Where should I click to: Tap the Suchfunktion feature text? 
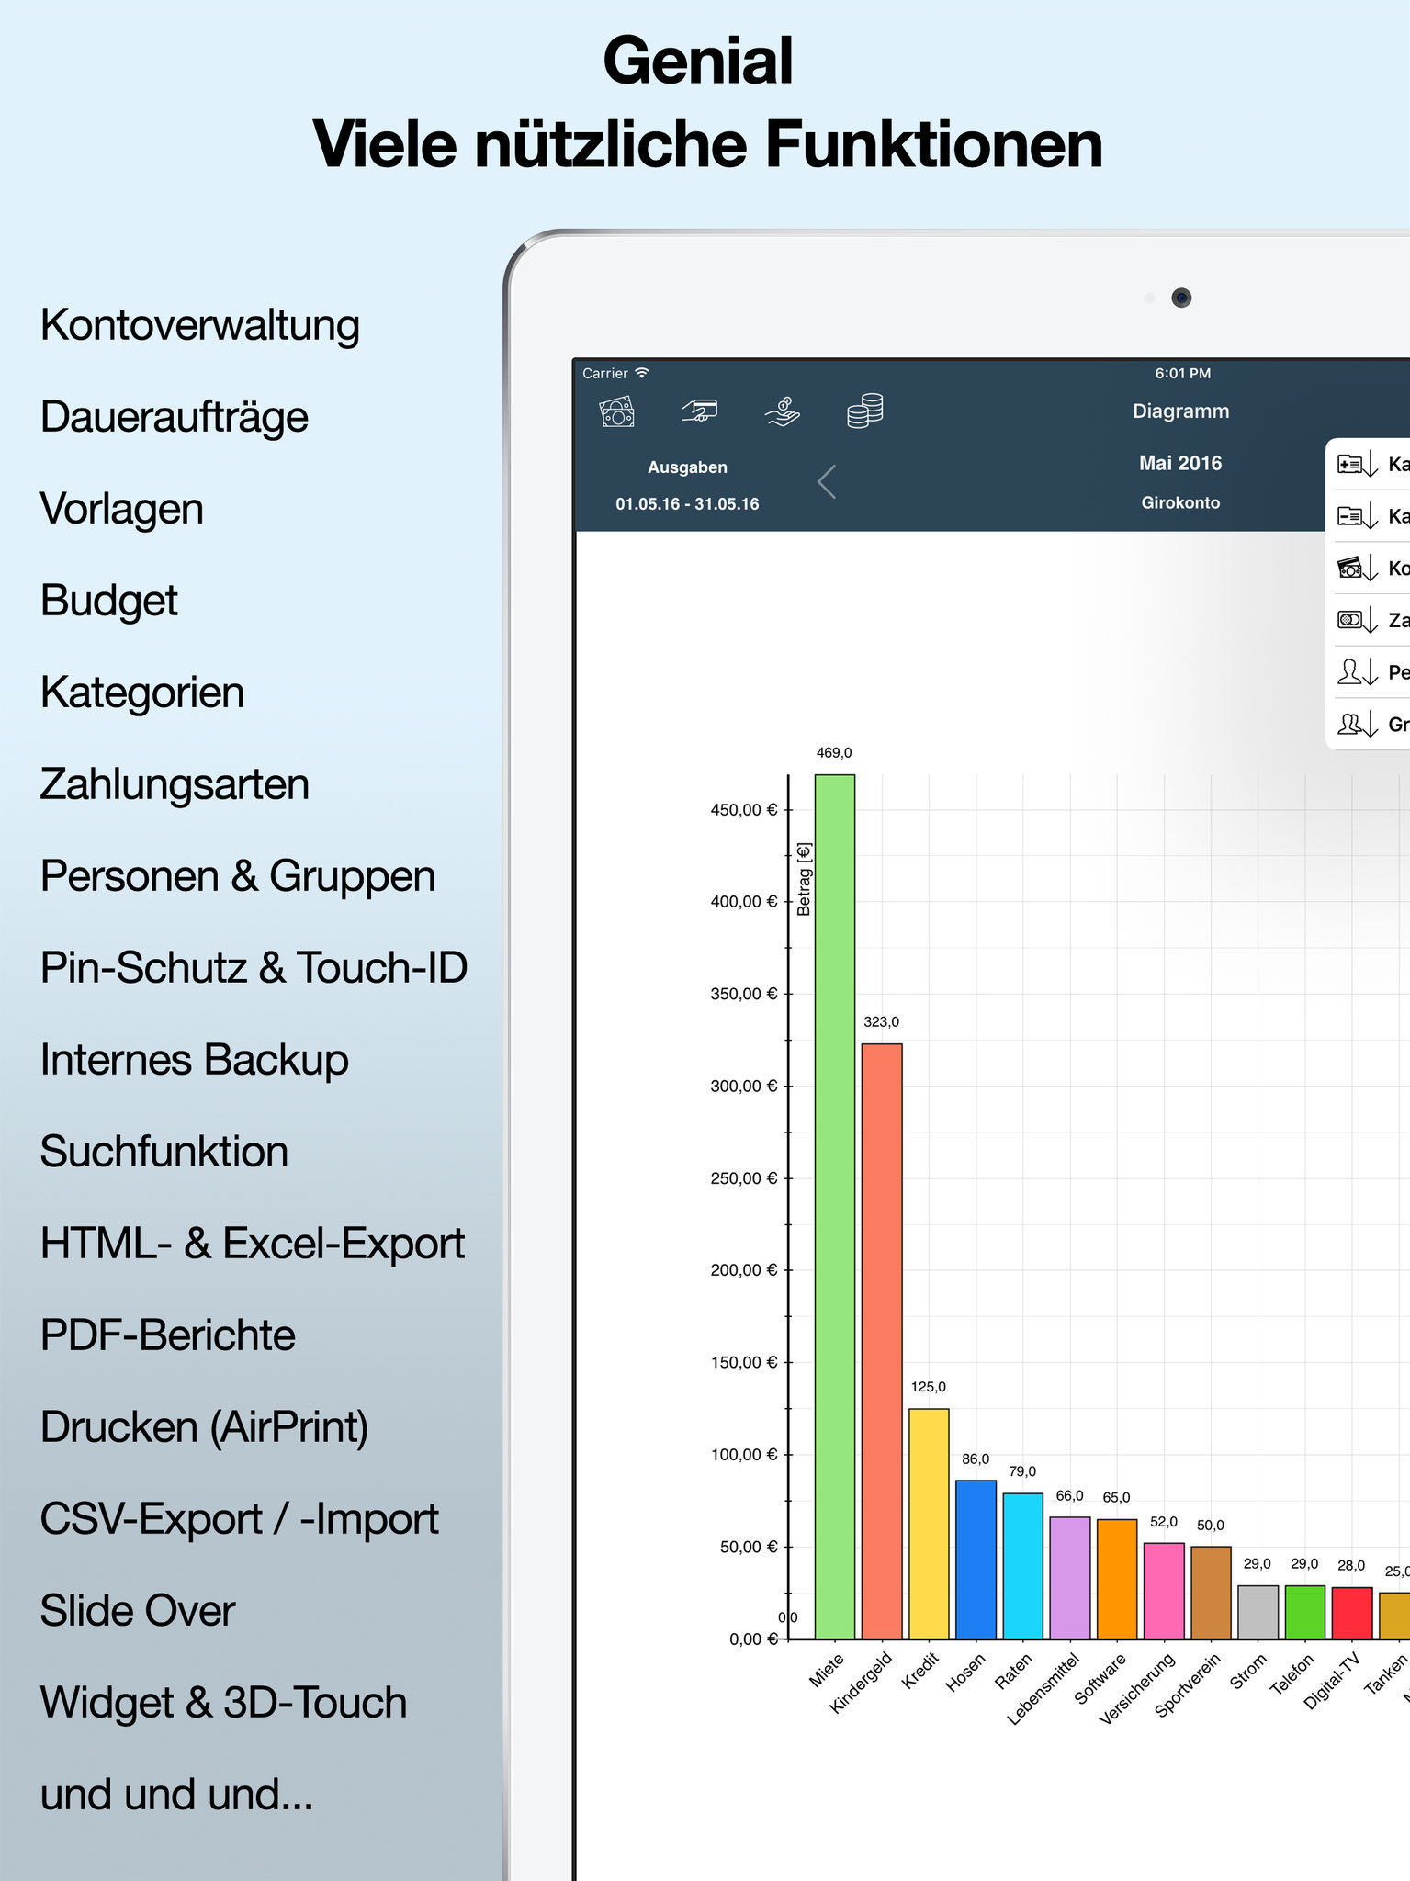point(164,1152)
